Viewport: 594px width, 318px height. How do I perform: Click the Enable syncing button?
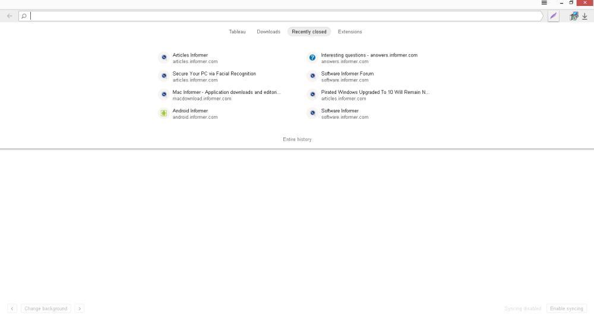pos(566,308)
